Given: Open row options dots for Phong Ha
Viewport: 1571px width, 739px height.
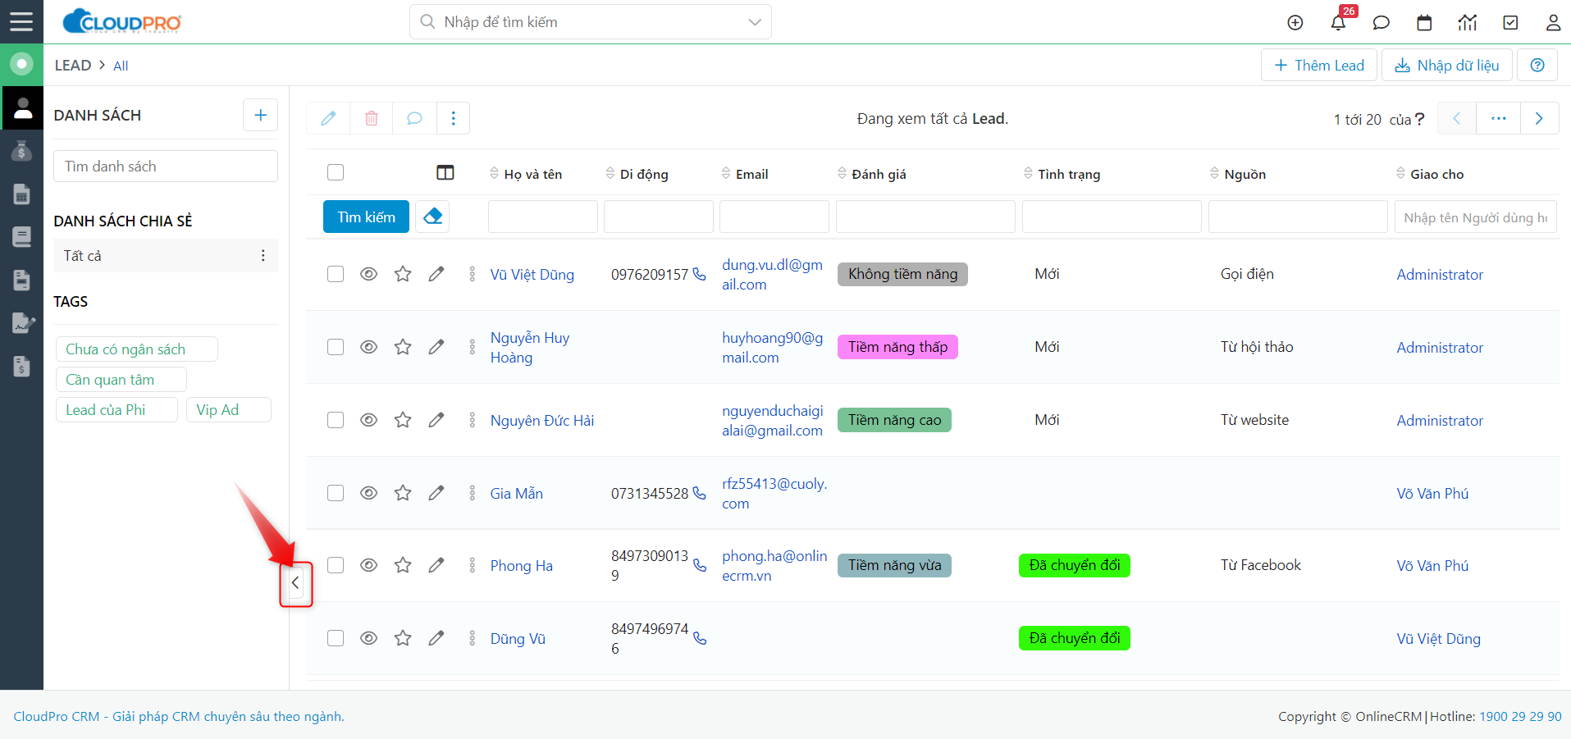Looking at the screenshot, I should point(472,565).
